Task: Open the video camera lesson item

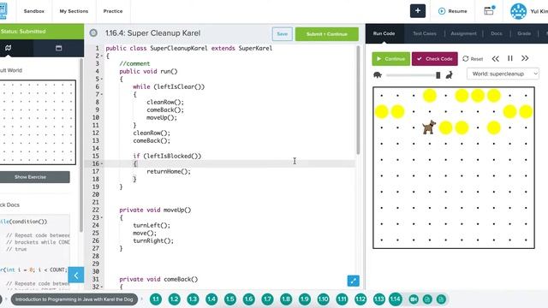Action: tap(414, 299)
